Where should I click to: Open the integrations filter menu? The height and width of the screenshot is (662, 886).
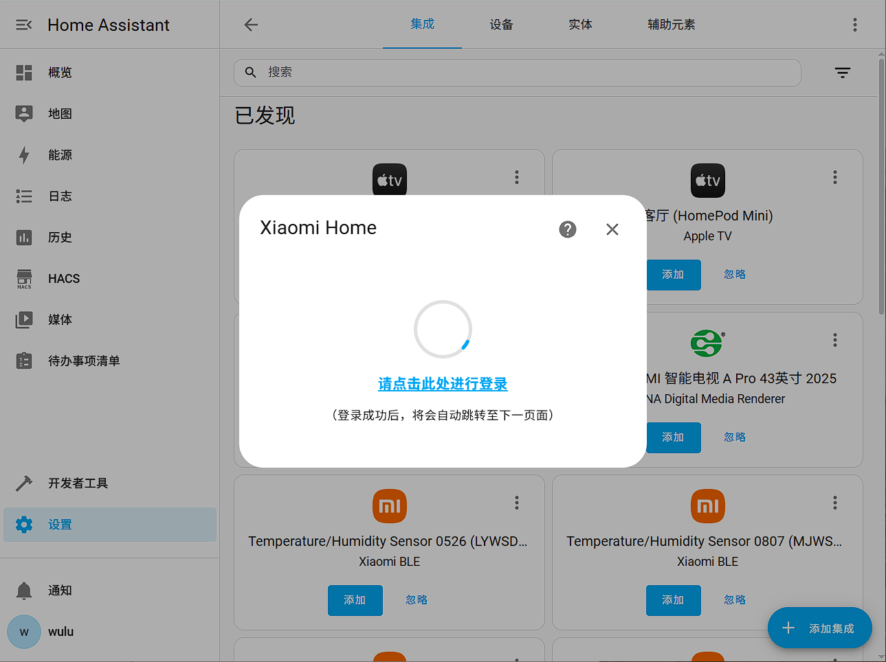pos(843,73)
